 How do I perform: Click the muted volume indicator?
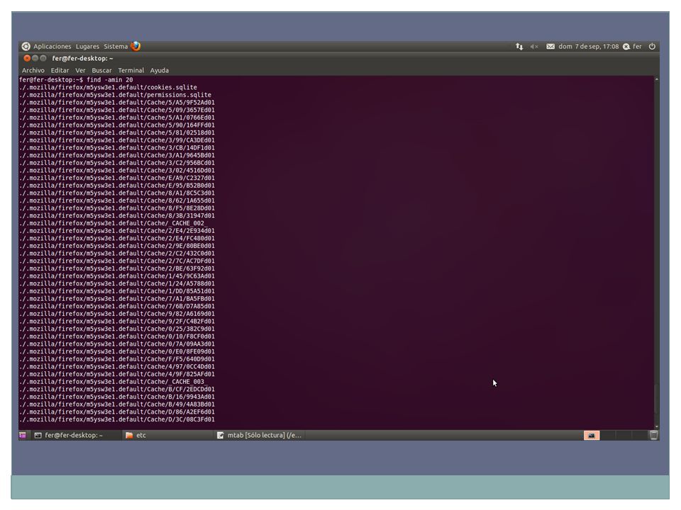pyautogui.click(x=534, y=47)
